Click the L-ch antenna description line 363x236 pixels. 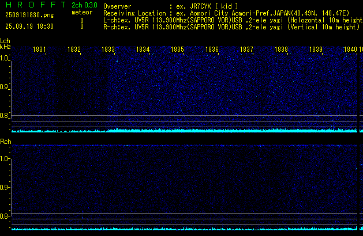(231, 19)
